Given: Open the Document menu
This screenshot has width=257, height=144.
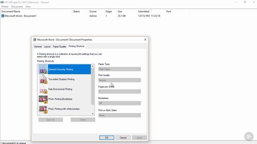Looking at the screenshot, I should coord(17,7).
